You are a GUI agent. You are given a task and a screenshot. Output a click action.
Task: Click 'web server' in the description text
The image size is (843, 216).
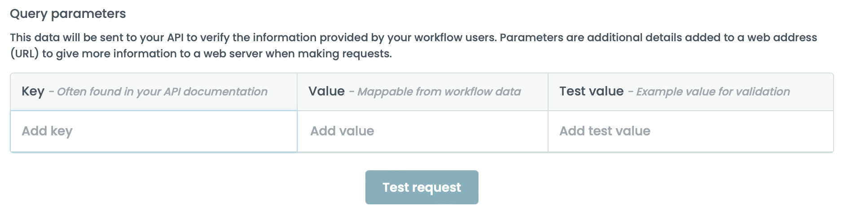tap(233, 54)
